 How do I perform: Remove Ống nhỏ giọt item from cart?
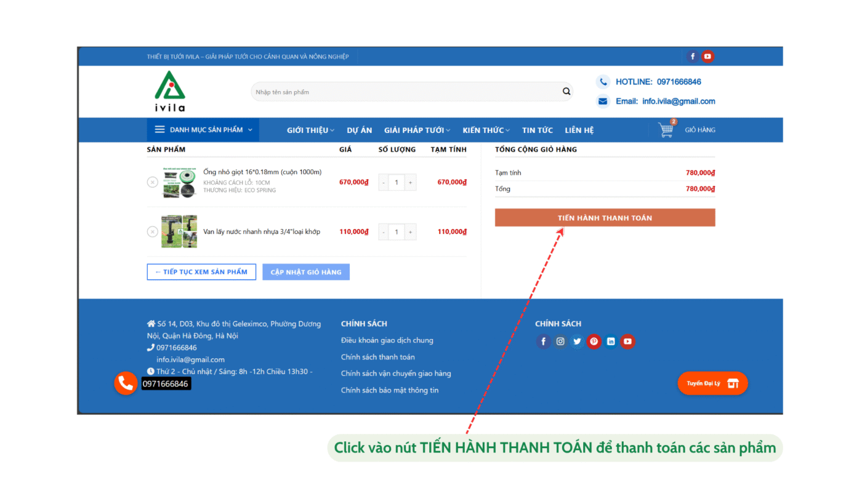153,182
